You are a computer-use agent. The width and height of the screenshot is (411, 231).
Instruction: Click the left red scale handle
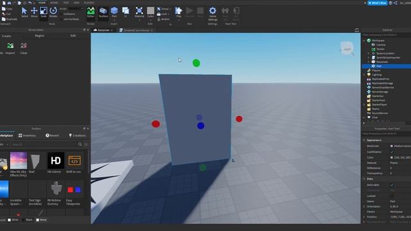coord(155,124)
